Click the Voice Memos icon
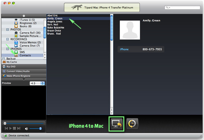 (x=16, y=42)
